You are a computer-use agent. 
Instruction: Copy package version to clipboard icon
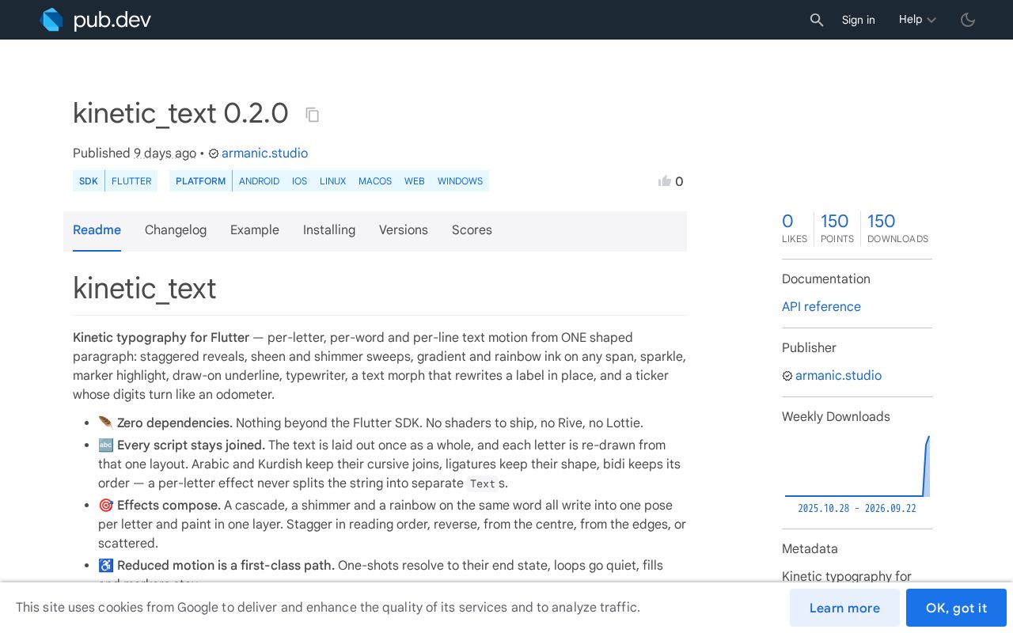tap(313, 115)
